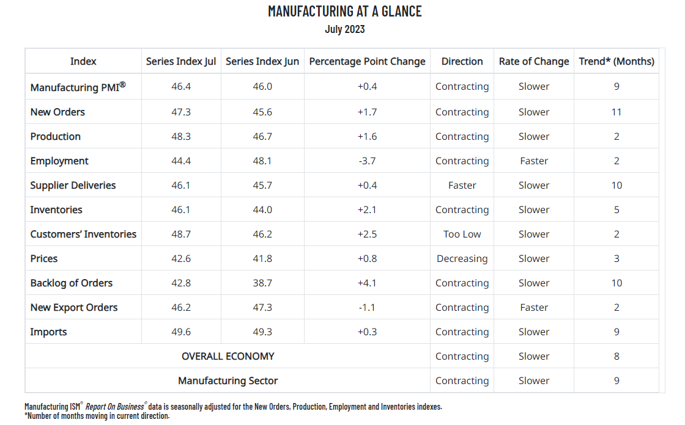685x425 pixels.
Task: Click the "Employment" row label
Action: point(59,161)
